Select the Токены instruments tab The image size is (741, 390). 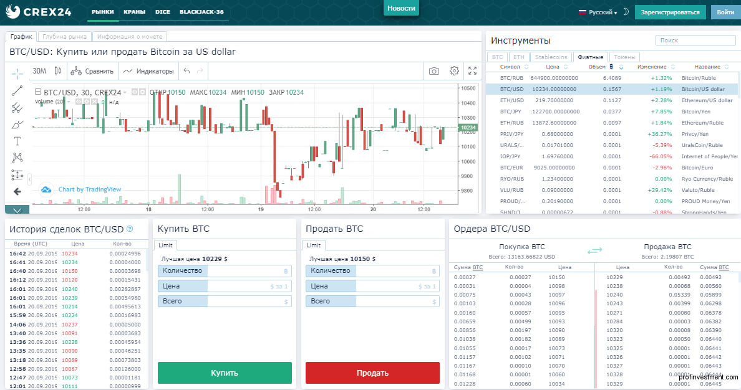[624, 57]
